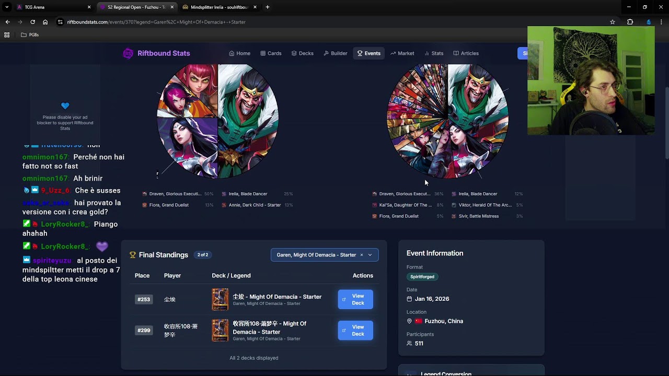Click the Final Standings trophy icon
The height and width of the screenshot is (376, 669).
tap(133, 255)
